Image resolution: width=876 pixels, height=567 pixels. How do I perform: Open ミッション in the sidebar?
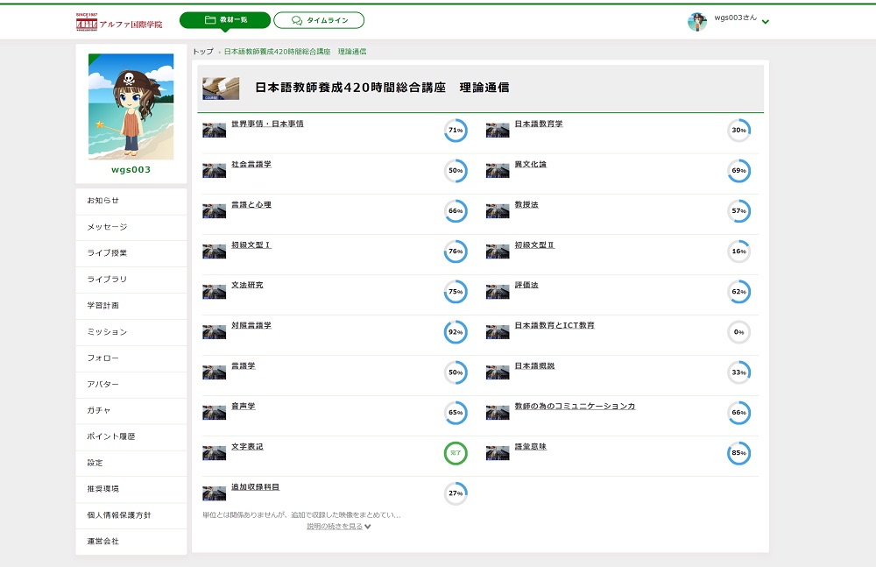[131, 331]
